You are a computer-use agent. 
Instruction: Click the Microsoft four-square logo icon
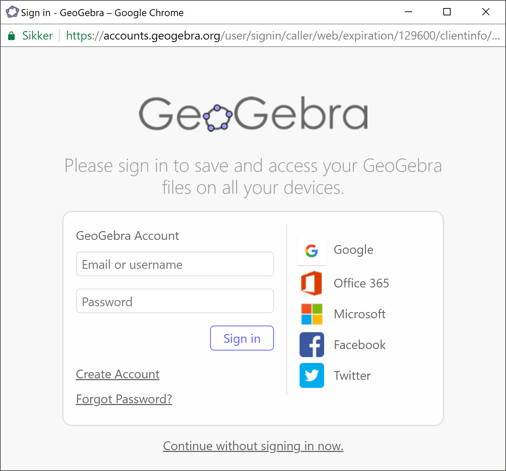coord(311,314)
